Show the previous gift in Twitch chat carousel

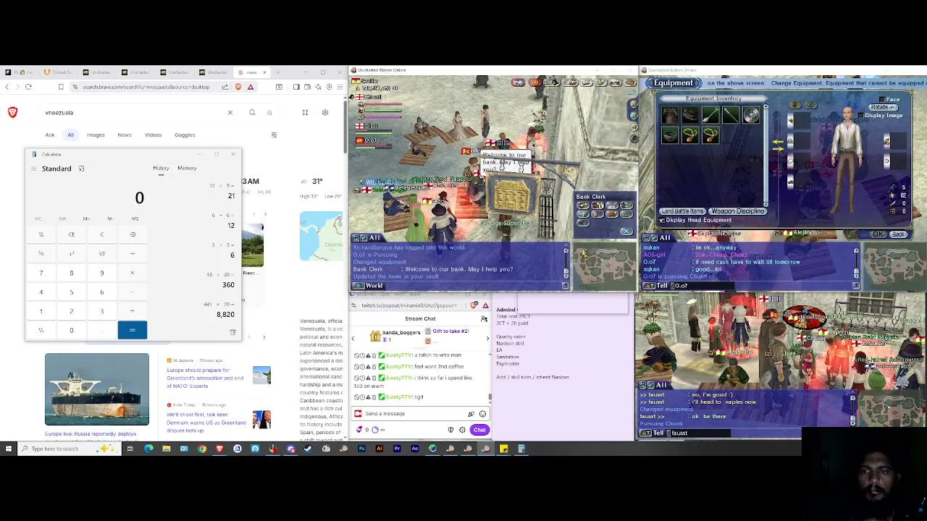(x=353, y=339)
